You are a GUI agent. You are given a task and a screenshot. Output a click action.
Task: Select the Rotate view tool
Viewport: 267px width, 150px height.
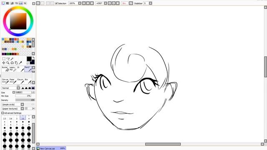(12, 63)
